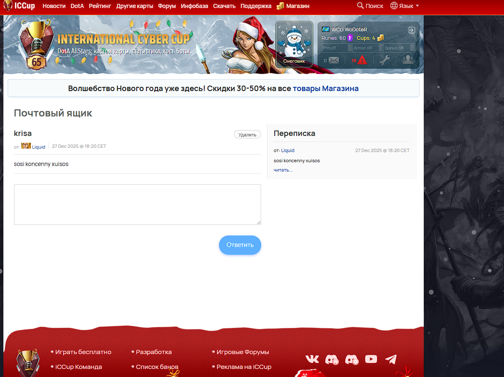Open the Скачать page
504x377 pixels.
pyautogui.click(x=224, y=6)
